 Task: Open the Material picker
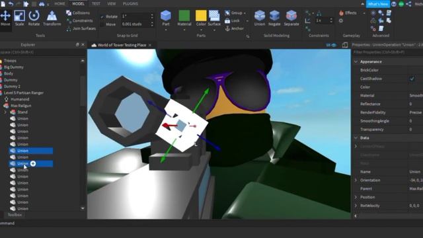pyautogui.click(x=184, y=18)
